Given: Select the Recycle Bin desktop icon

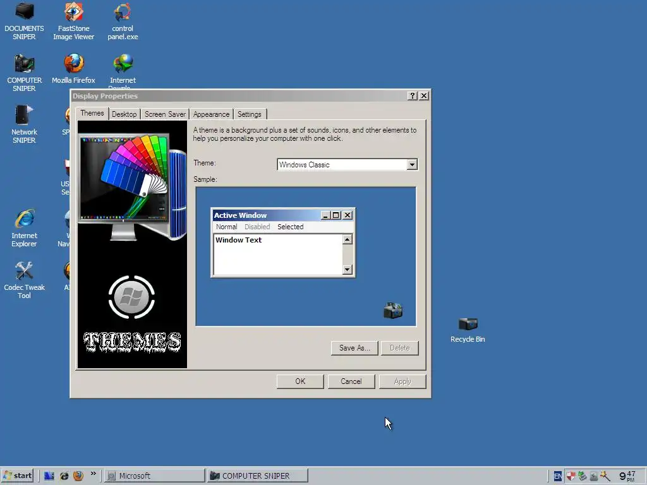Looking at the screenshot, I should coord(468,330).
